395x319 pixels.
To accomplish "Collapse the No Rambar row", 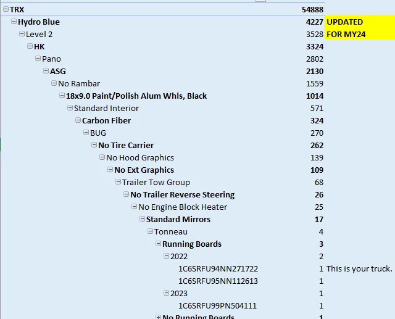I will (x=54, y=83).
